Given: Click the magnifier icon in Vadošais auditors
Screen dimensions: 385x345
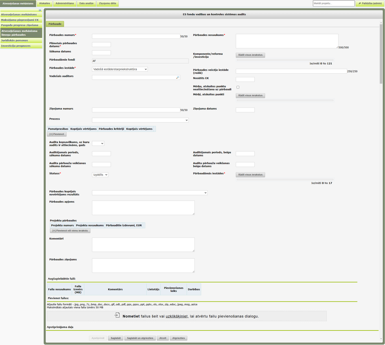Looking at the screenshot, I should coord(178,77).
